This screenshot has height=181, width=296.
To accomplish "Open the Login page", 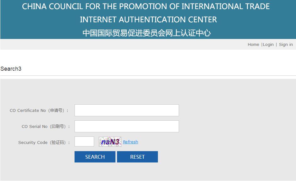I will click(x=268, y=44).
